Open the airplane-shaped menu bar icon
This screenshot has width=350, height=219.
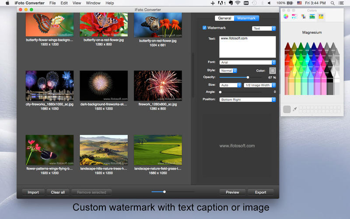(x=213, y=3)
